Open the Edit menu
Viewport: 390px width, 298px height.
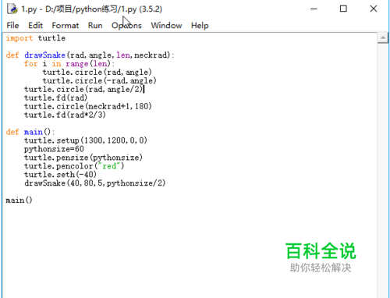[x=35, y=26]
